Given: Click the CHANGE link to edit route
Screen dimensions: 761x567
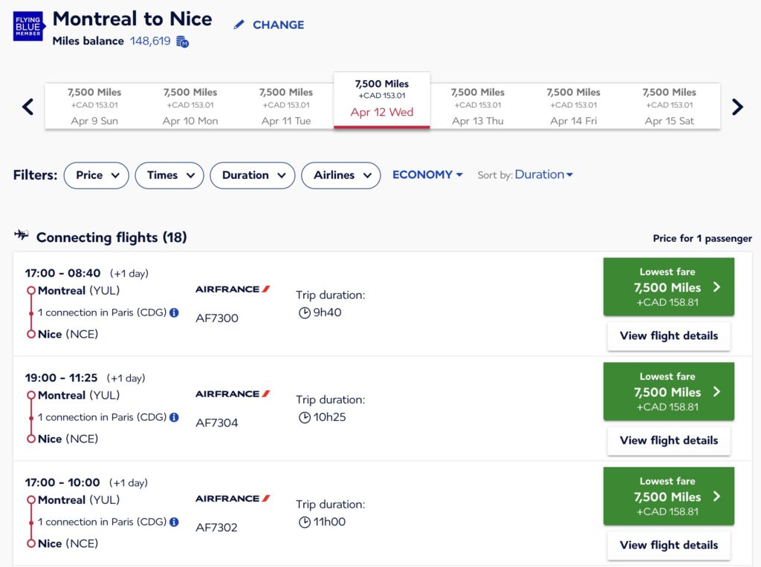Looking at the screenshot, I should tap(278, 24).
